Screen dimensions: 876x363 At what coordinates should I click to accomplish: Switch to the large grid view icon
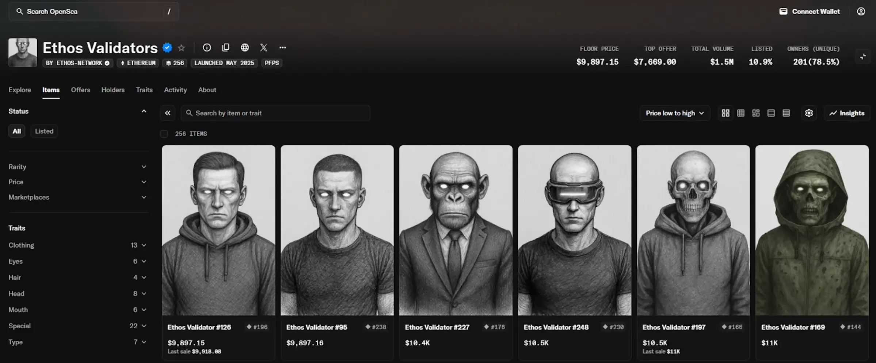725,113
